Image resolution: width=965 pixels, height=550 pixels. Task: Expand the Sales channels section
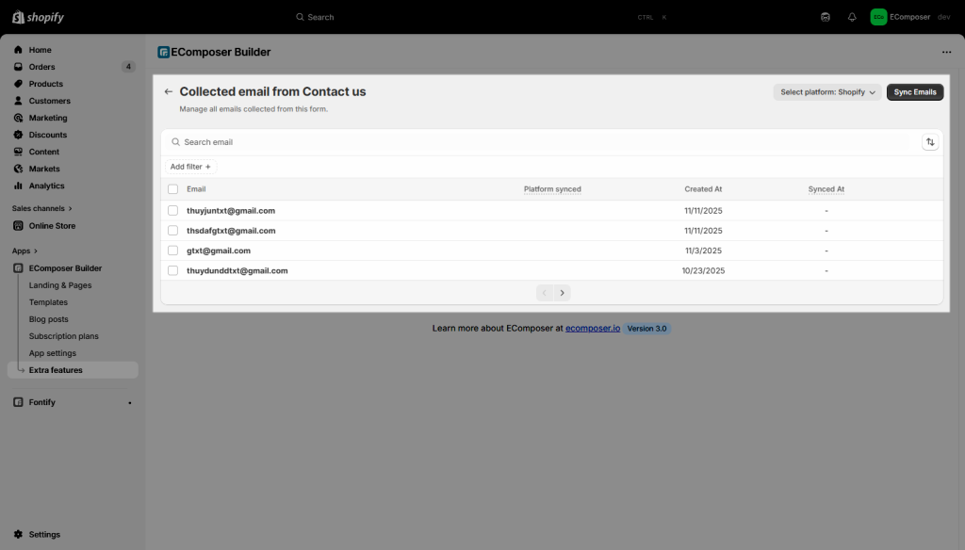[42, 208]
